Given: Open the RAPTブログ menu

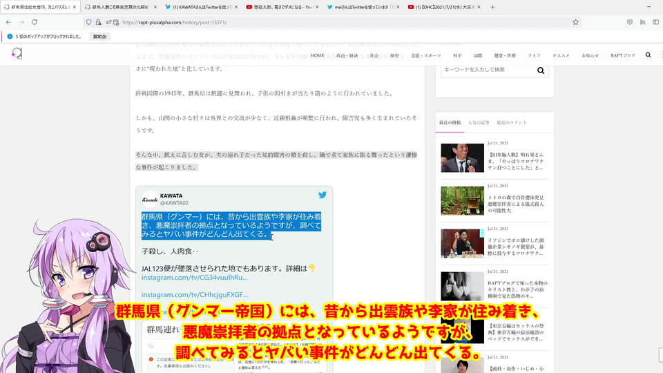Looking at the screenshot, I should click(623, 55).
